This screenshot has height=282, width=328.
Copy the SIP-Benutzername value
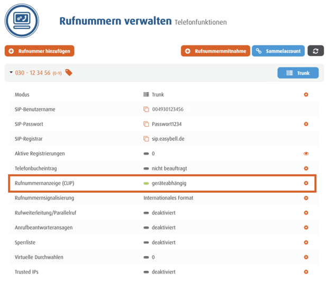147,109
